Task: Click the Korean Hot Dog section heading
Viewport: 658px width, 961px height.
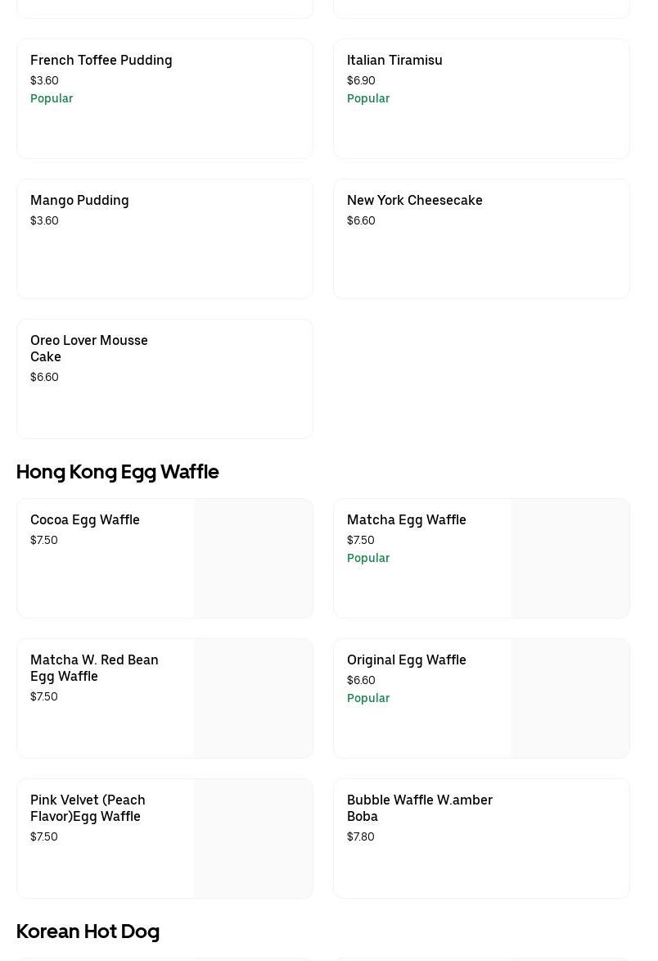Action: coord(88,932)
